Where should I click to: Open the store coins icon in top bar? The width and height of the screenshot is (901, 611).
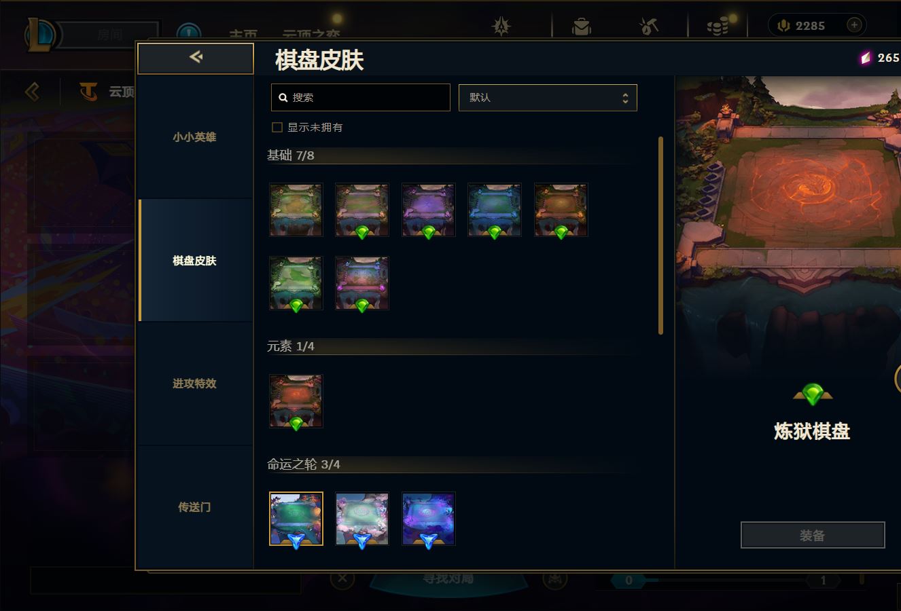coord(717,26)
